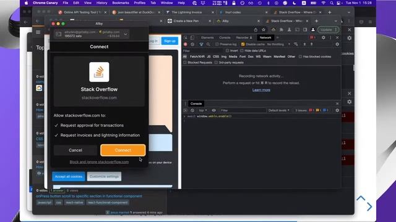The image size is (396, 222).
Task: Toggle the network filter funnel icon
Action: tap(201, 44)
